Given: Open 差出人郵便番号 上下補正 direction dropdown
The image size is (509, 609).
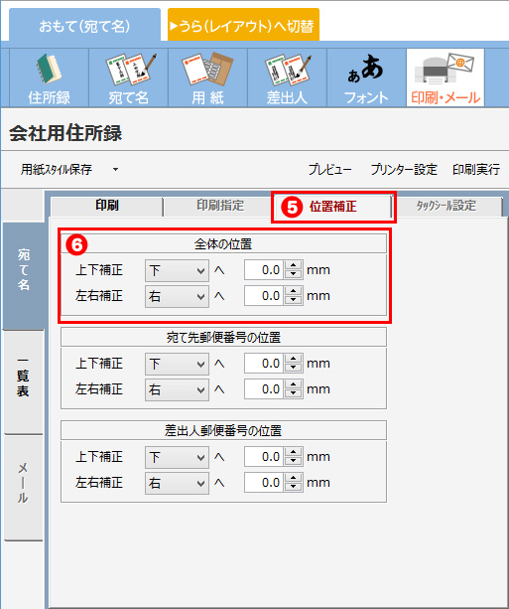Looking at the screenshot, I should (177, 457).
